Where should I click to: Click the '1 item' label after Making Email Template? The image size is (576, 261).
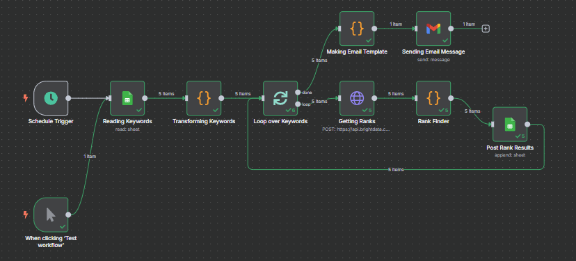coord(396,24)
